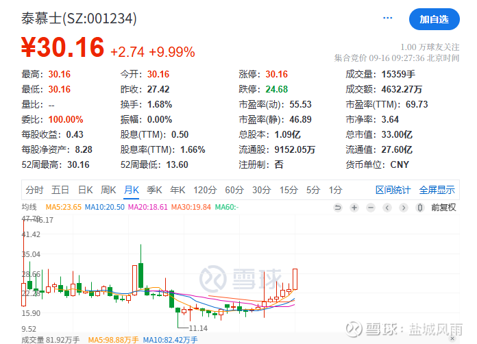Screen dimensions: 477x344
Task: Move chart left with the left-arrow icon
Action: coord(387,208)
